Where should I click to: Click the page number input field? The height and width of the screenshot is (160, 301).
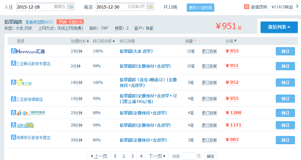tap(189, 156)
